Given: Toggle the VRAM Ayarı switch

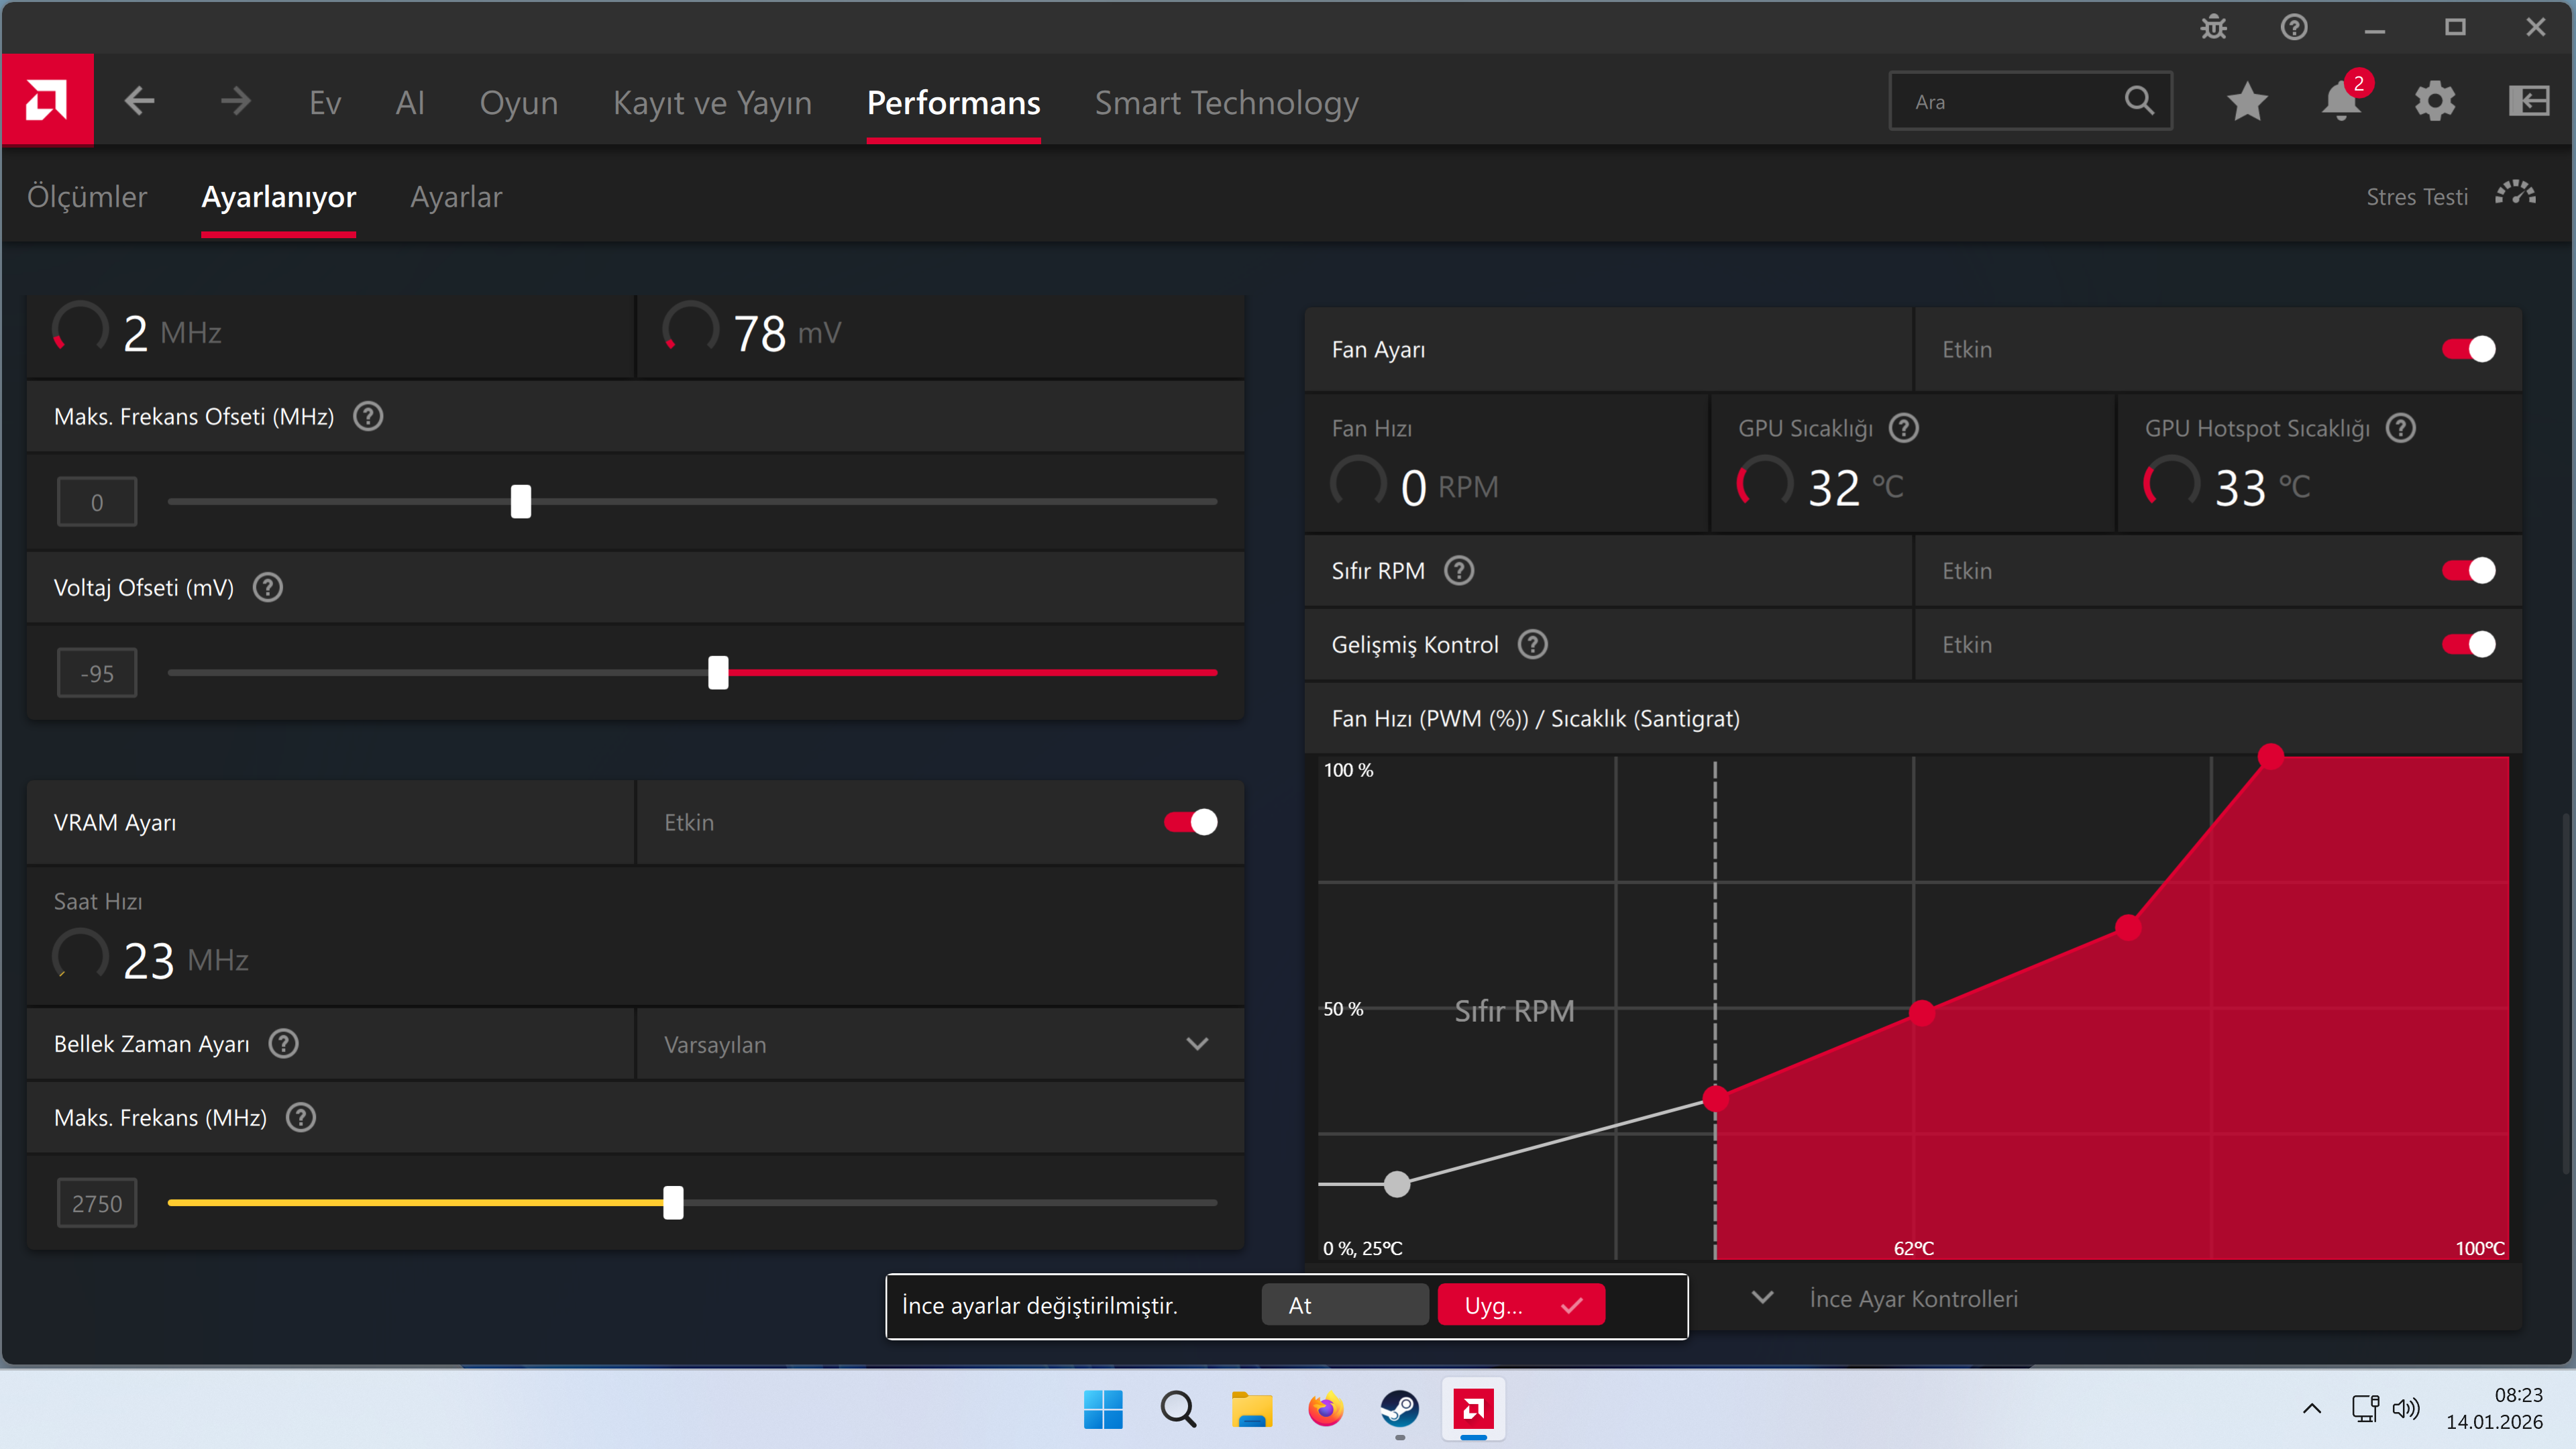Looking at the screenshot, I should (1190, 822).
